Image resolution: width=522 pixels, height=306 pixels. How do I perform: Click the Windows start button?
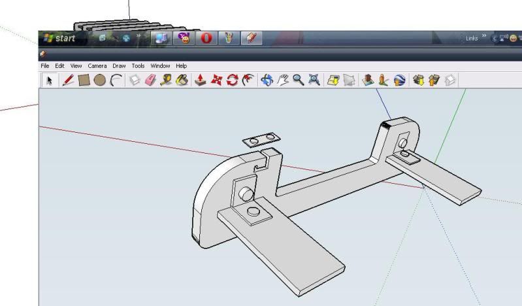coord(60,38)
